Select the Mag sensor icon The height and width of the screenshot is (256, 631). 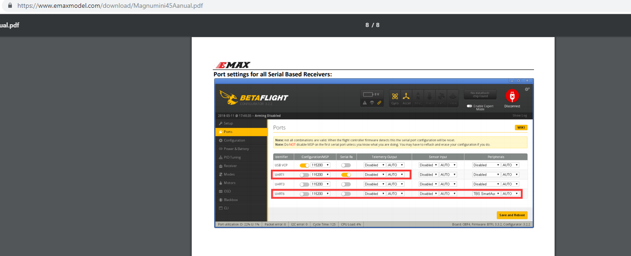click(x=418, y=98)
